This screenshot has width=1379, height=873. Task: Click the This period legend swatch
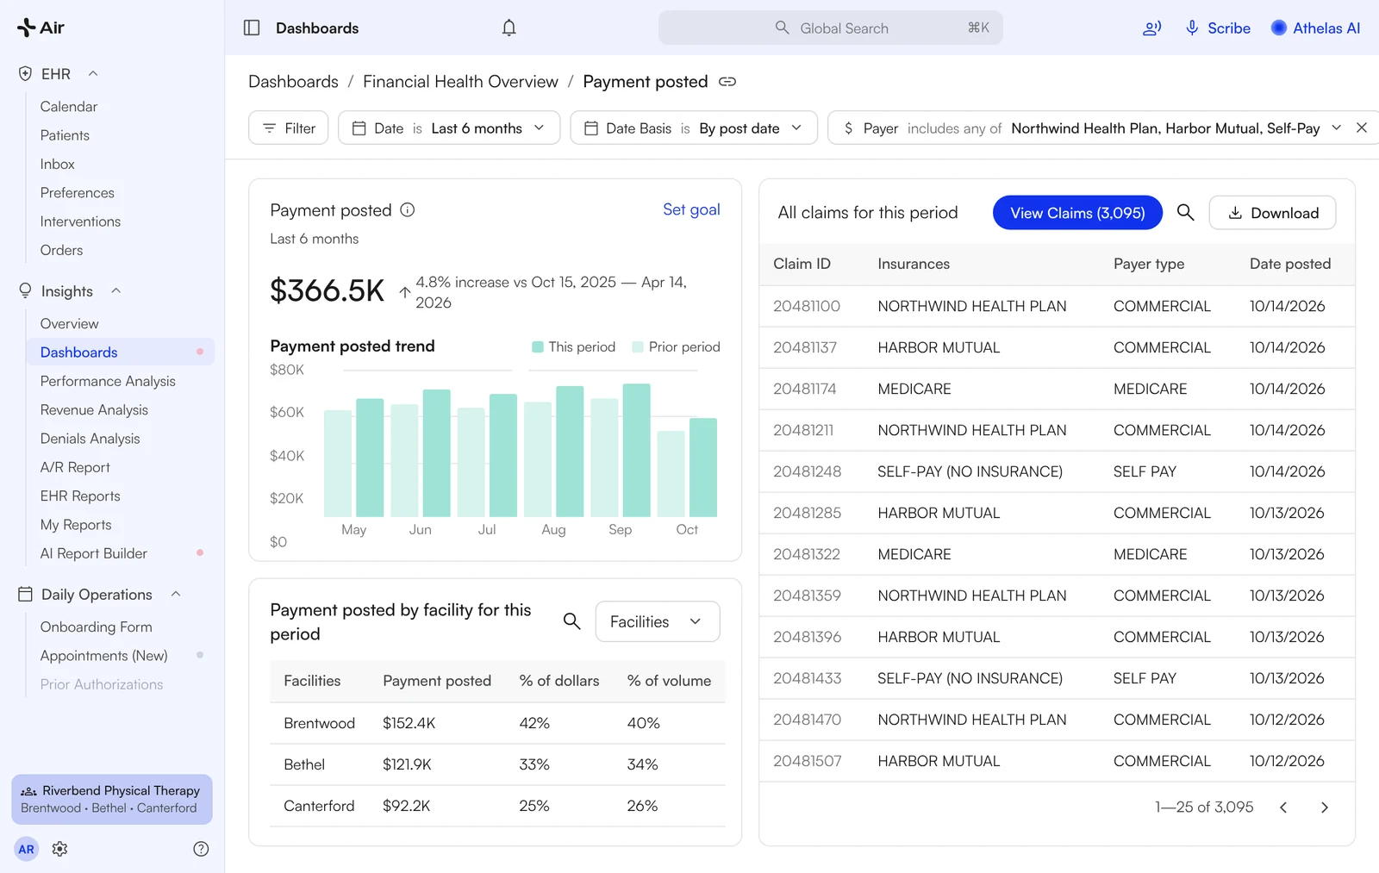[538, 346]
